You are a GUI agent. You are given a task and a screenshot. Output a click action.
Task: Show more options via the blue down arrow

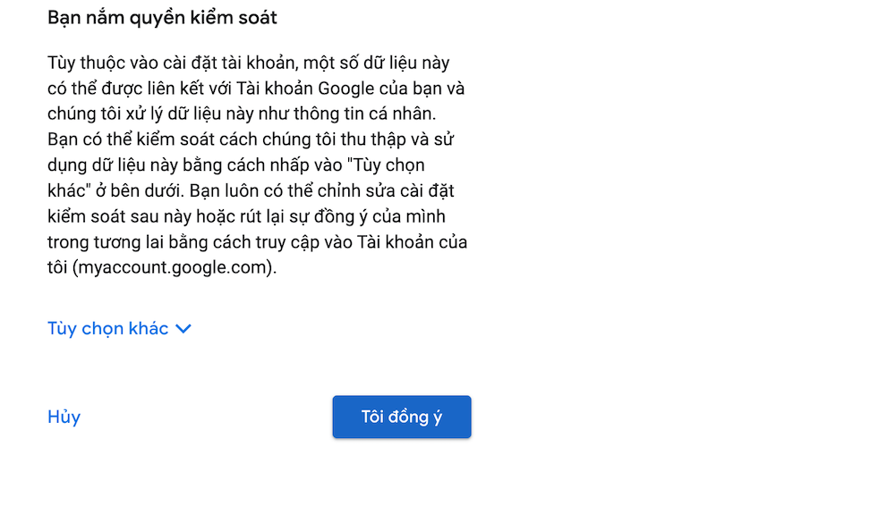pos(183,329)
